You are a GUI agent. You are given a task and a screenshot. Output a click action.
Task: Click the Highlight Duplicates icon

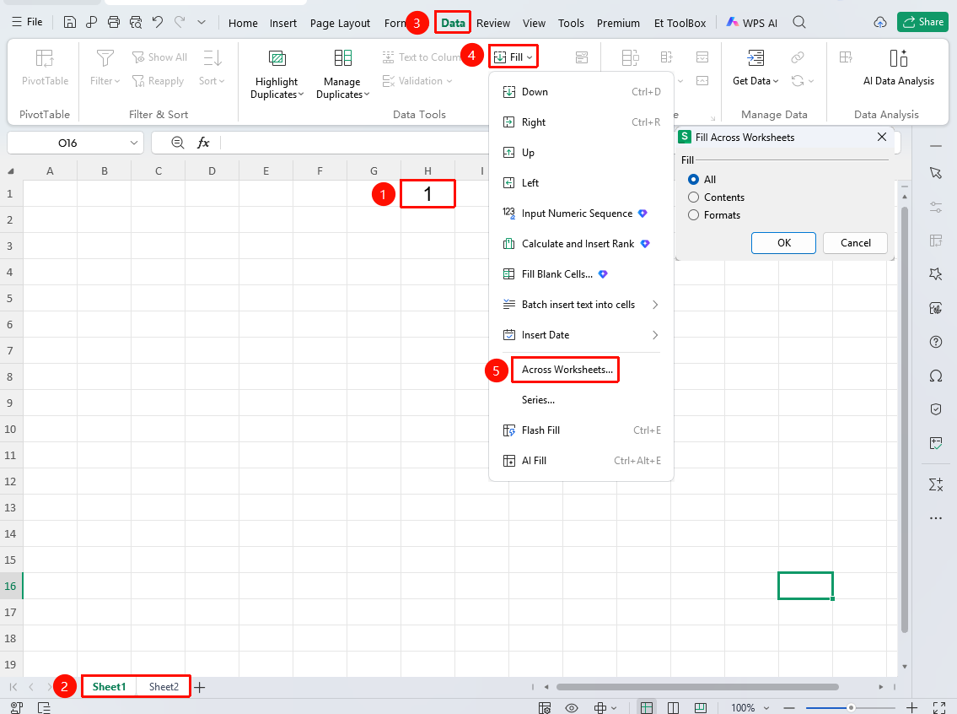click(x=277, y=58)
